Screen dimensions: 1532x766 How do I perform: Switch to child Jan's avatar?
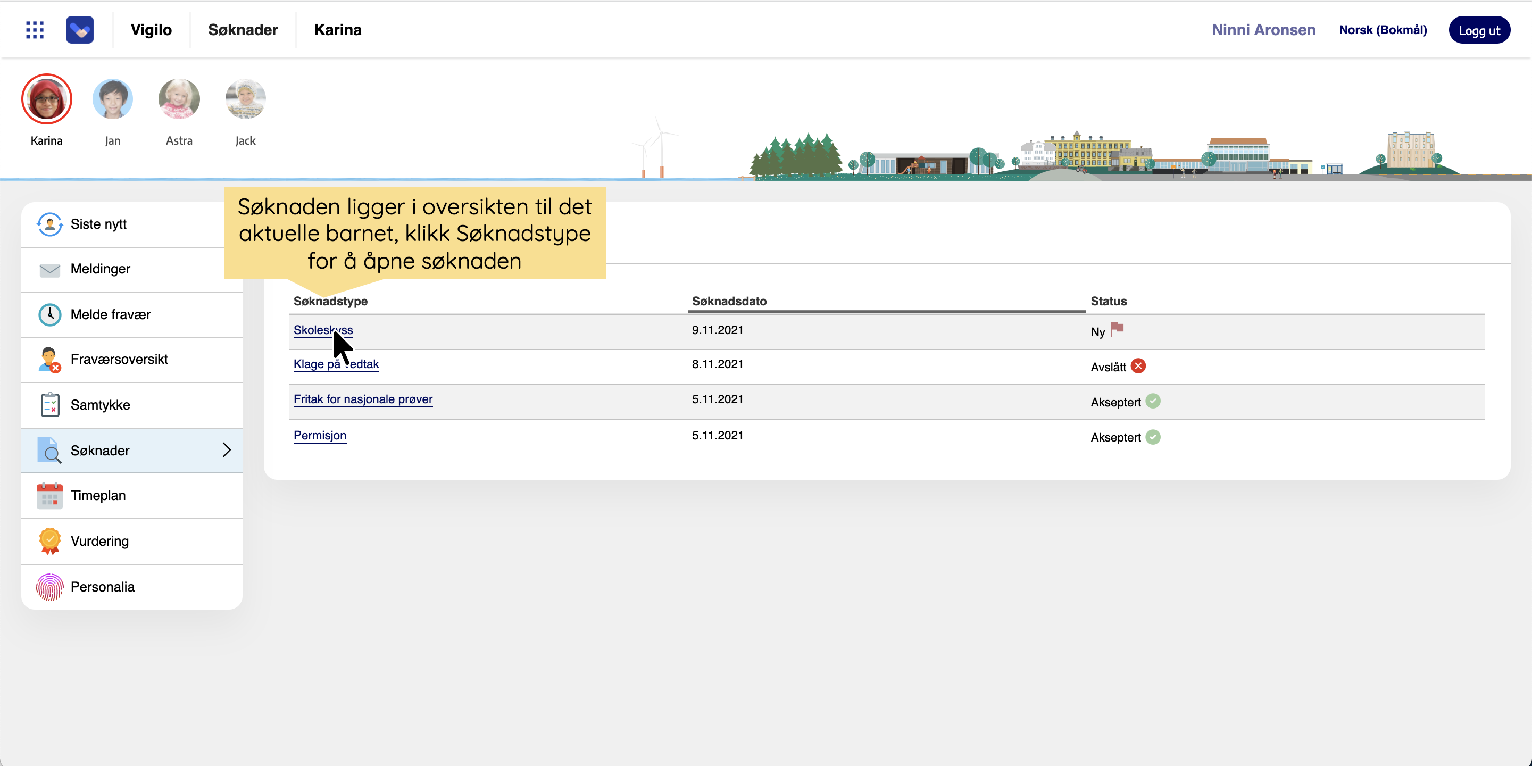112,99
